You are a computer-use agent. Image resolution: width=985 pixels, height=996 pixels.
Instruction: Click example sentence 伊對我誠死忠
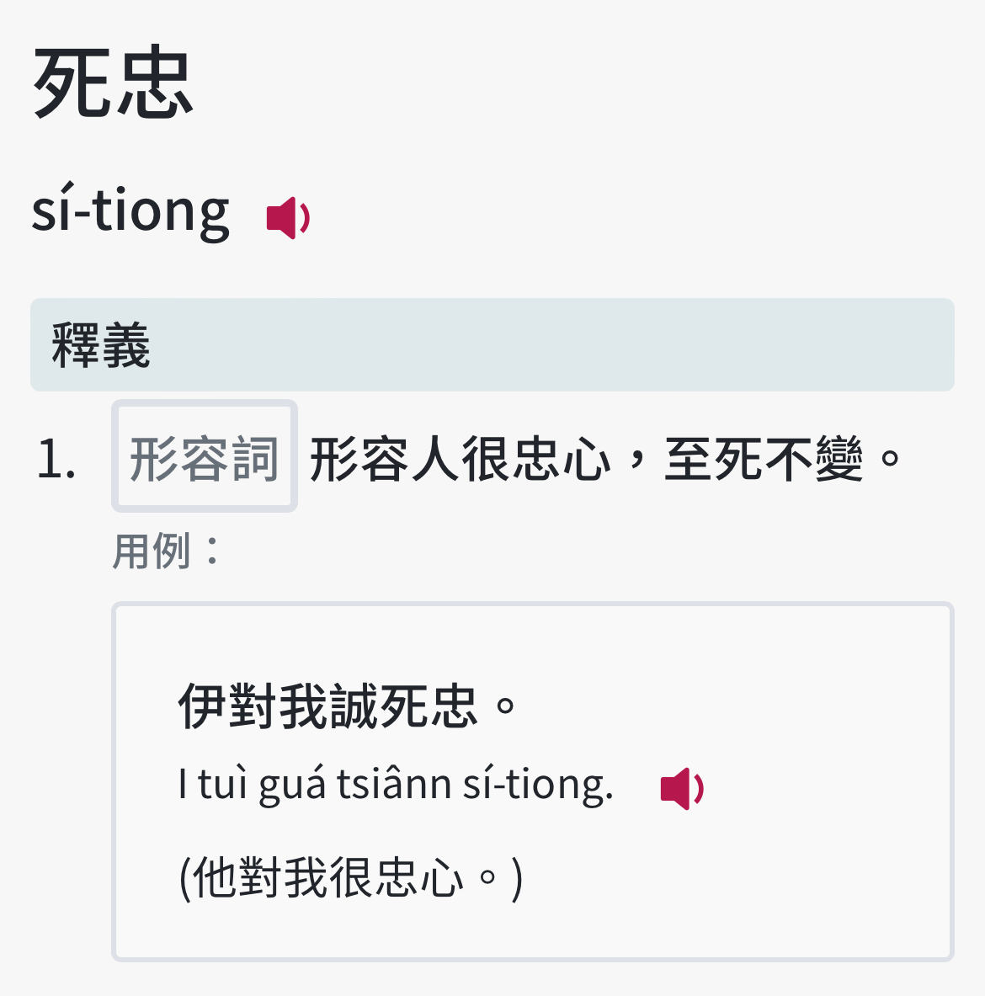(x=347, y=706)
